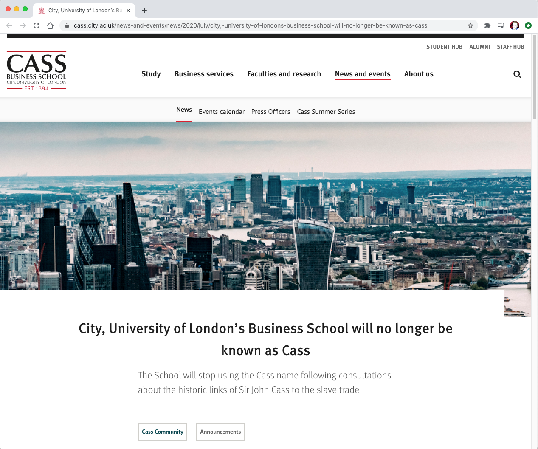Open the Faculties and research menu
The image size is (538, 449).
[x=284, y=74]
